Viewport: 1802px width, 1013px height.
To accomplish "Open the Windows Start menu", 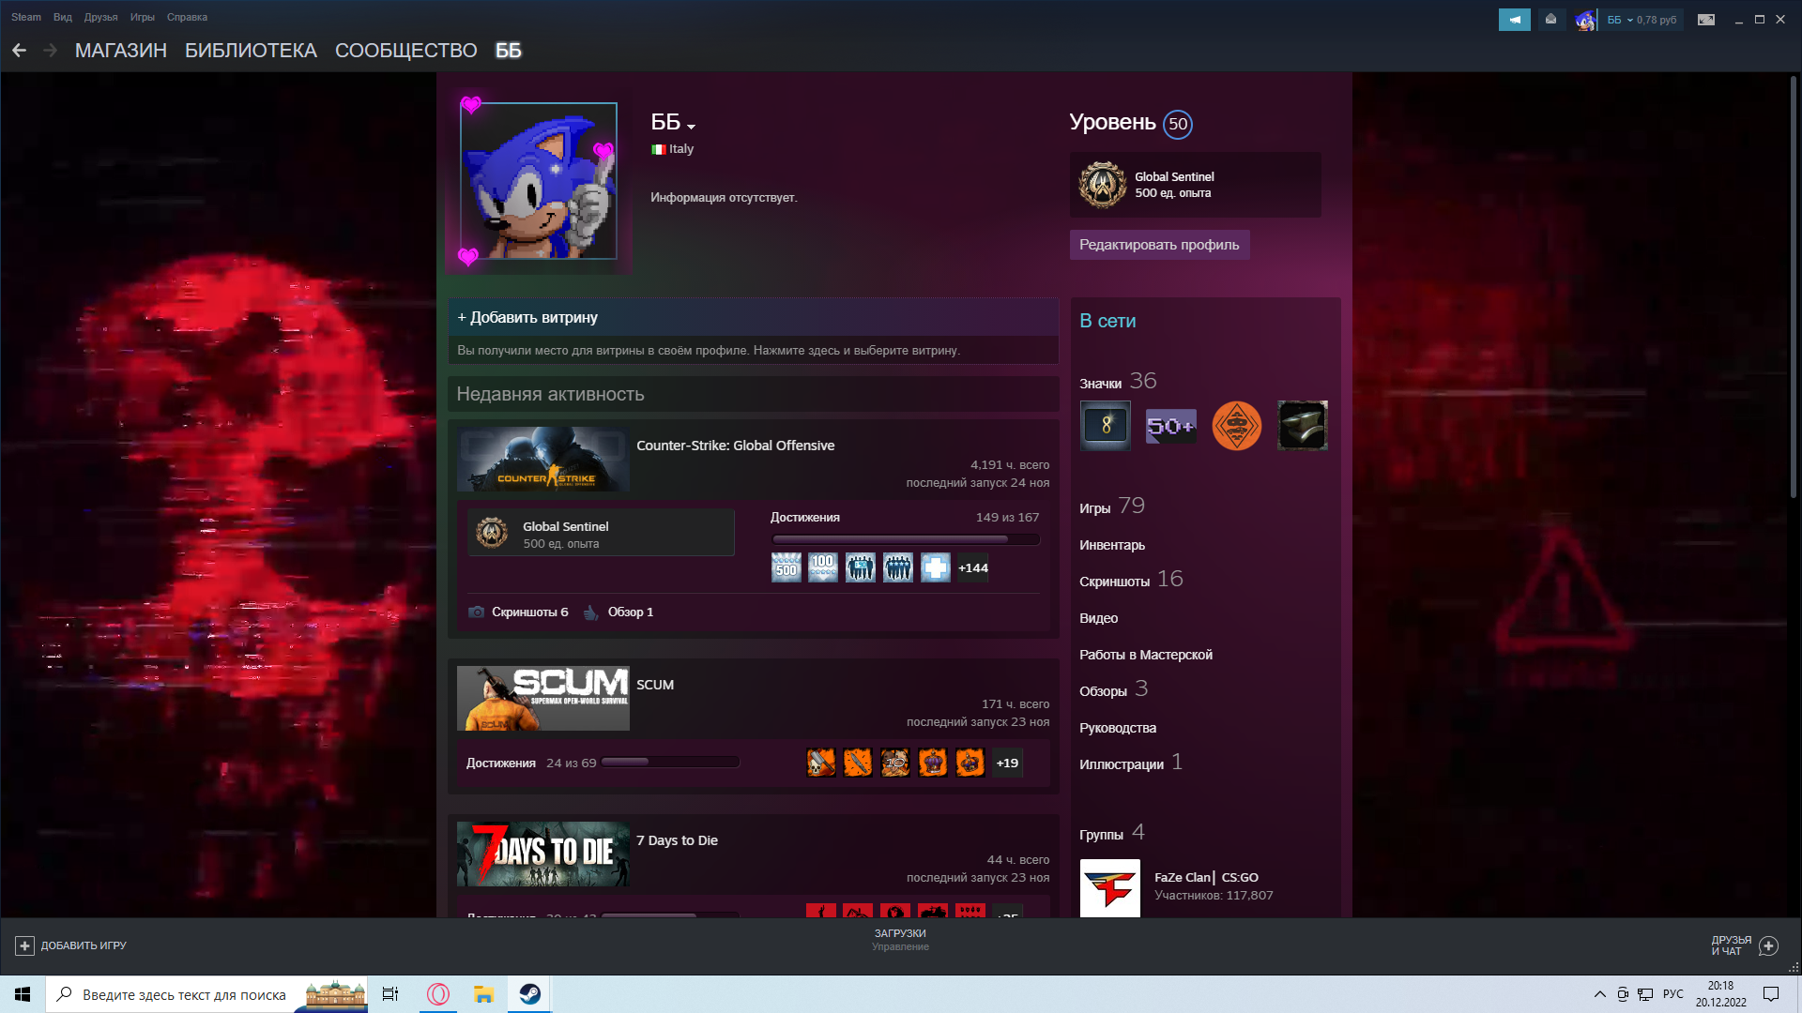I will (23, 994).
